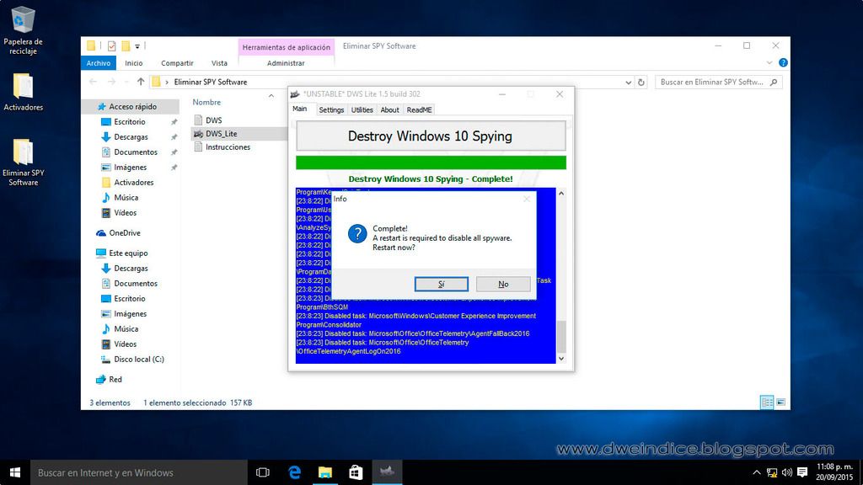Open Task View in the taskbar
The image size is (863, 485).
[x=262, y=472]
